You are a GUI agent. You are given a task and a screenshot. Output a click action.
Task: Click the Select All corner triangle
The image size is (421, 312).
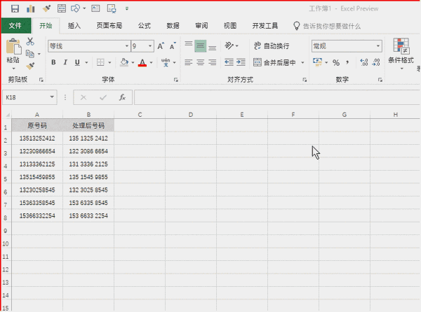(8, 115)
